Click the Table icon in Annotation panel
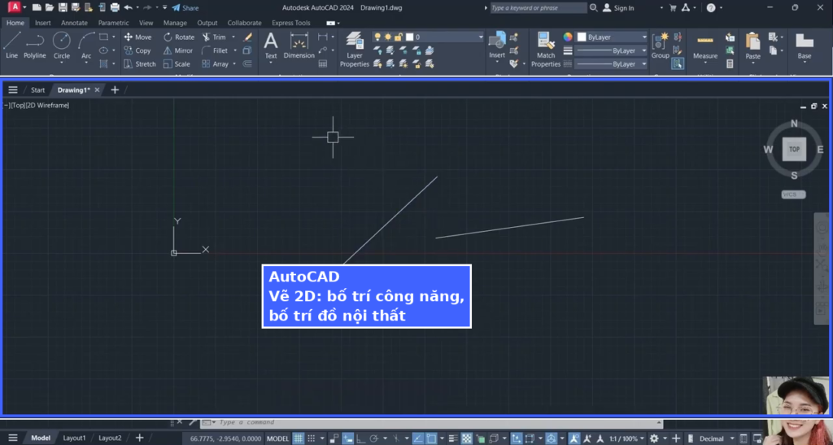This screenshot has height=445, width=833. (x=322, y=63)
